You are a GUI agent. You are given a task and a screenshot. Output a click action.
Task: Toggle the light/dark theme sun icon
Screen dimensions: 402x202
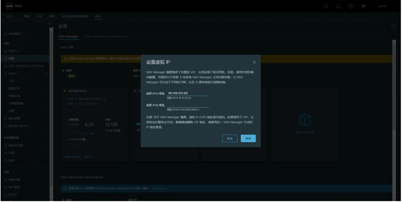tap(363, 6)
